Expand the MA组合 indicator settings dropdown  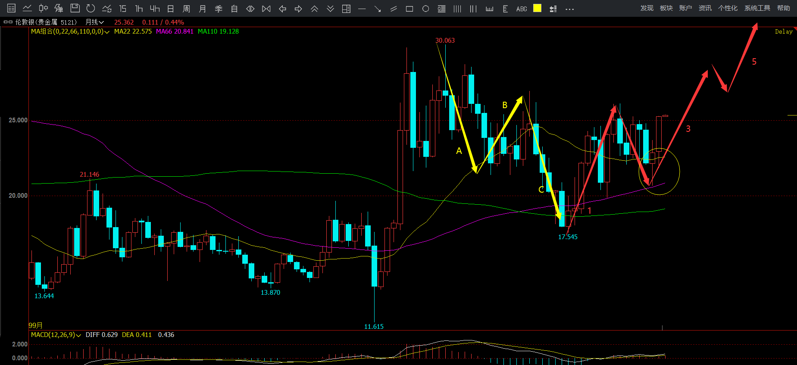(x=106, y=32)
